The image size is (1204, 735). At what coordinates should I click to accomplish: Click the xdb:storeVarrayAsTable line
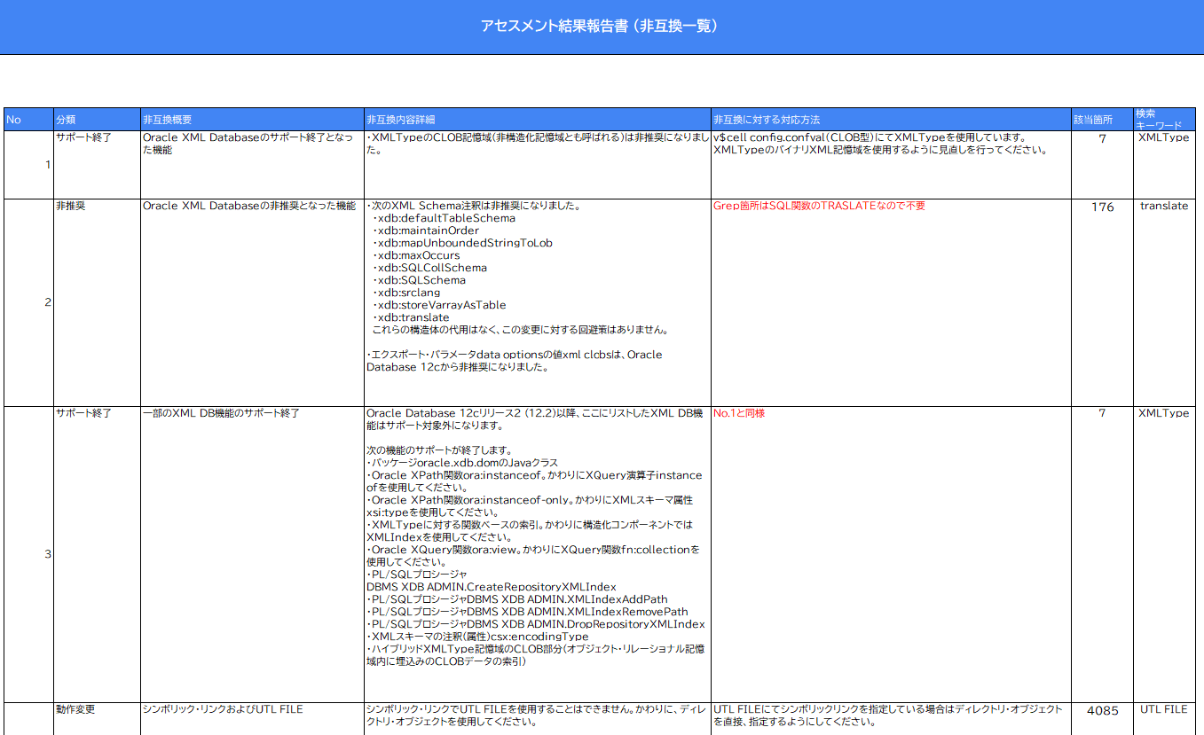click(439, 305)
